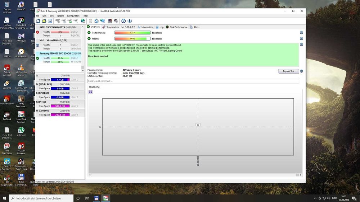Click the help icon next to Performance bar
This screenshot has width=360, height=202.
(x=301, y=33)
